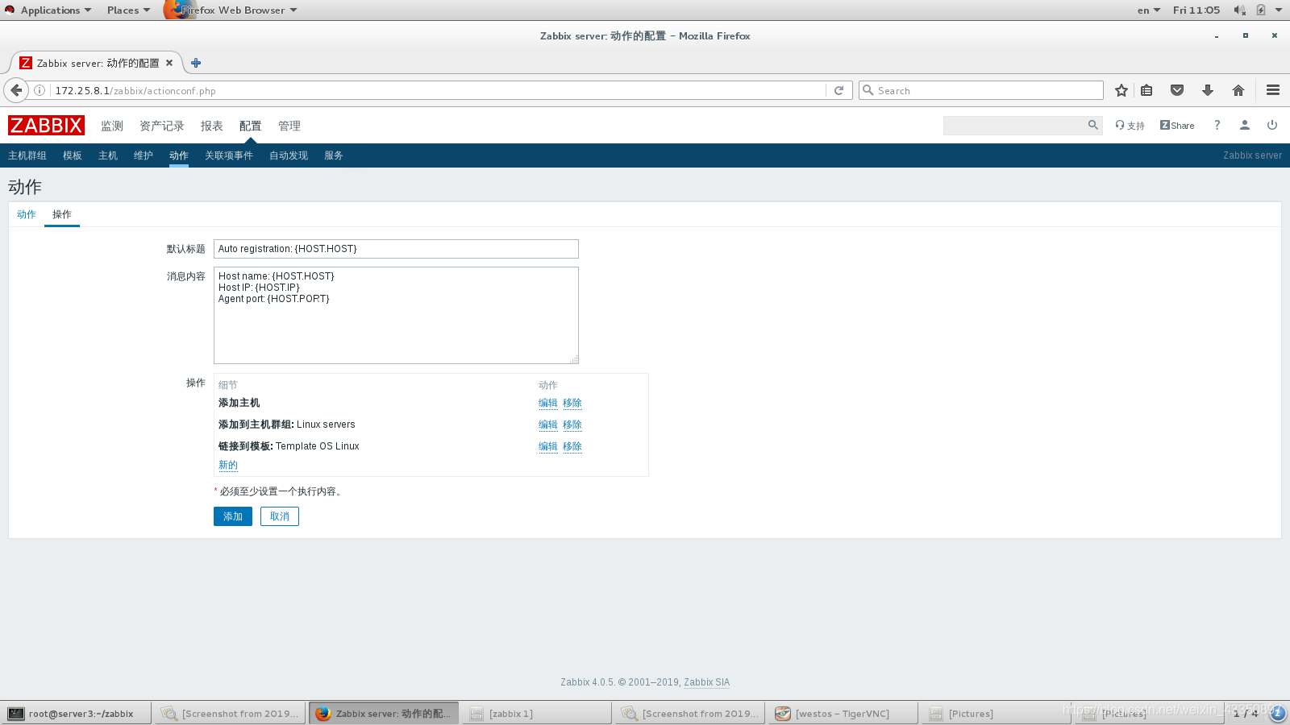
Task: Go to 模板 submenu
Action: tap(73, 155)
